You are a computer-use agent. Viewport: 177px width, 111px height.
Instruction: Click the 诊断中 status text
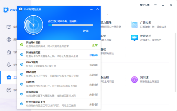tap(94, 55)
